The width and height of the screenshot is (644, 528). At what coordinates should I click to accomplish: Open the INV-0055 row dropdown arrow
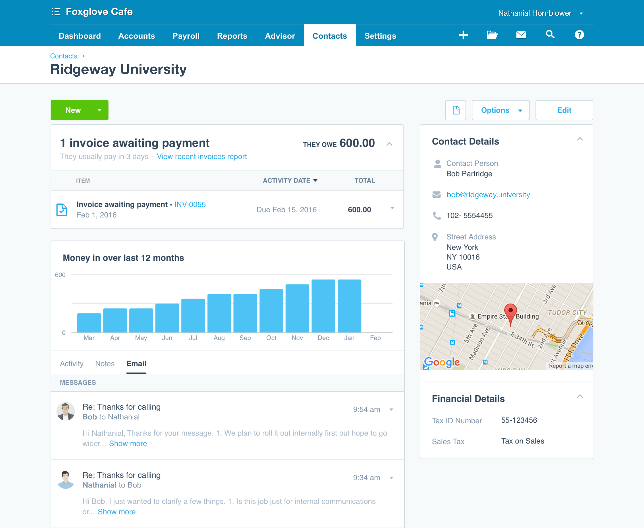[x=392, y=208]
